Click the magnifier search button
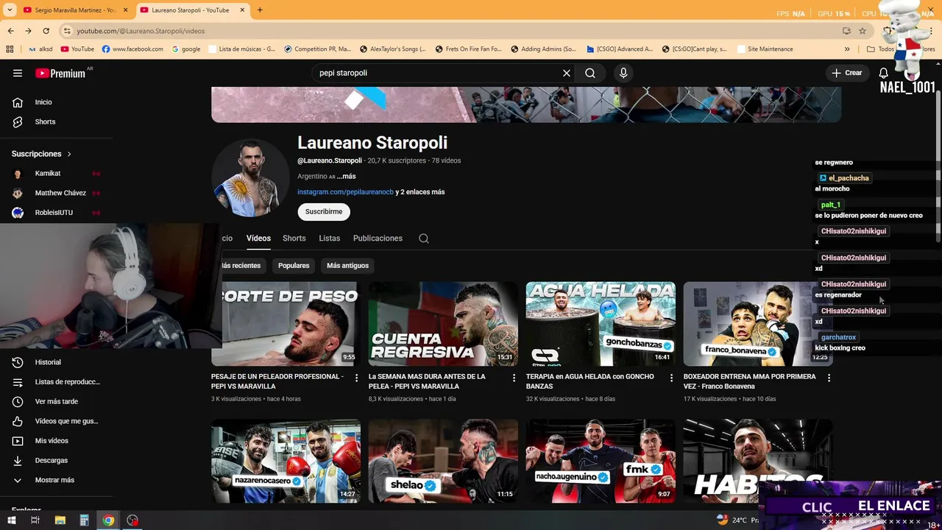The height and width of the screenshot is (530, 942). (590, 73)
